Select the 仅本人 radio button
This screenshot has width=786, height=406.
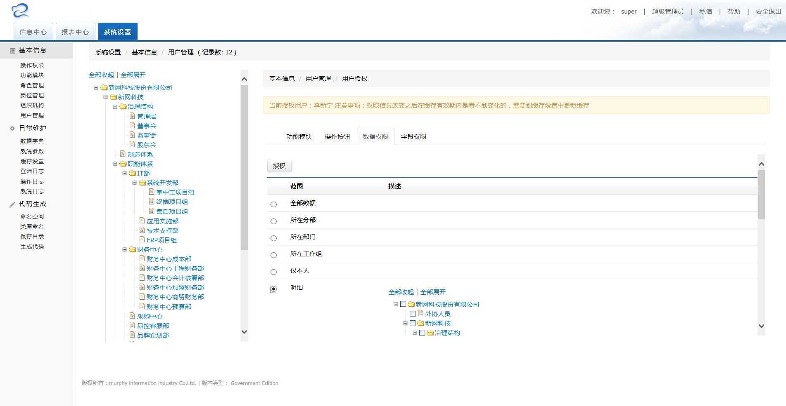[x=273, y=272]
